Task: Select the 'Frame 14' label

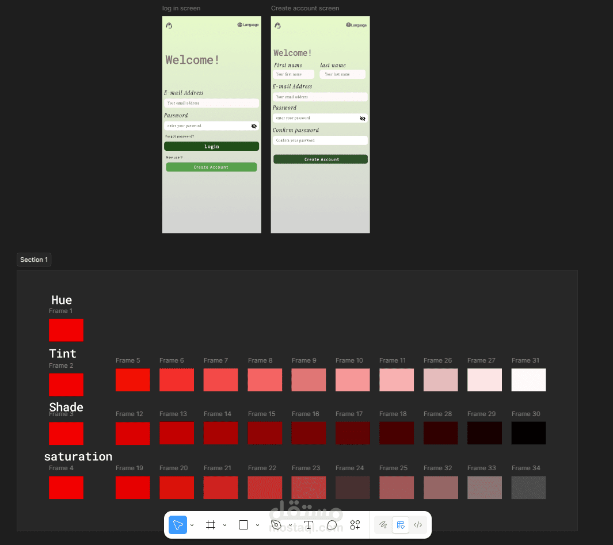Action: (x=218, y=414)
